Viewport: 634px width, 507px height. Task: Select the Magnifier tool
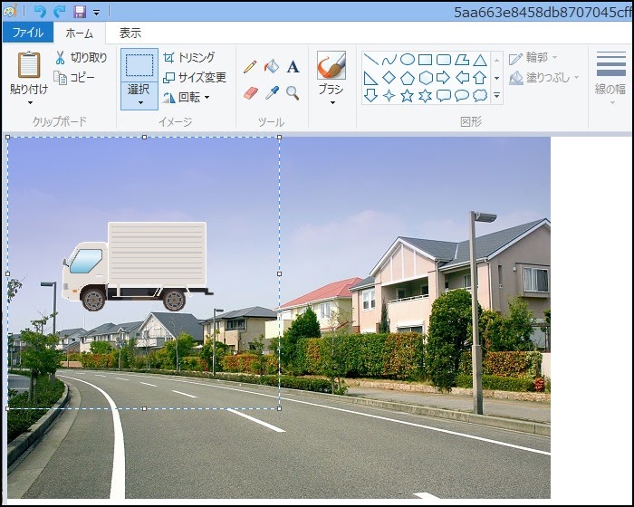[293, 93]
